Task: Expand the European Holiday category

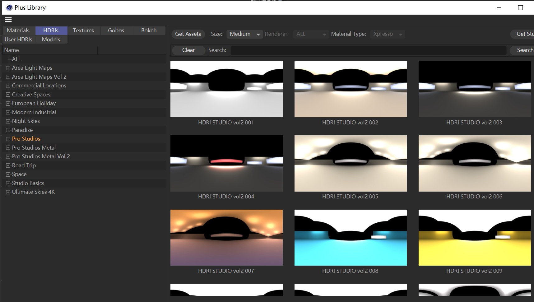Action: click(8, 103)
